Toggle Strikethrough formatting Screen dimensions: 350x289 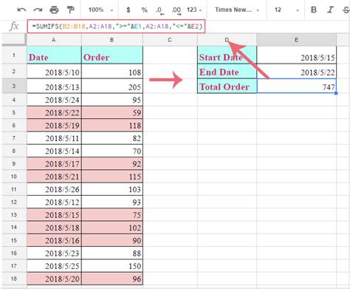pos(346,10)
